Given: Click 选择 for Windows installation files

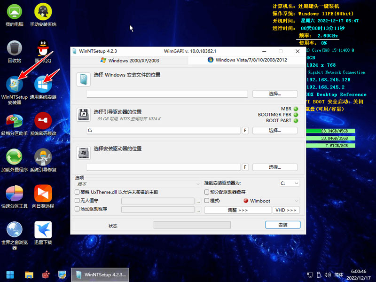Looking at the screenshot, I should point(275,94).
